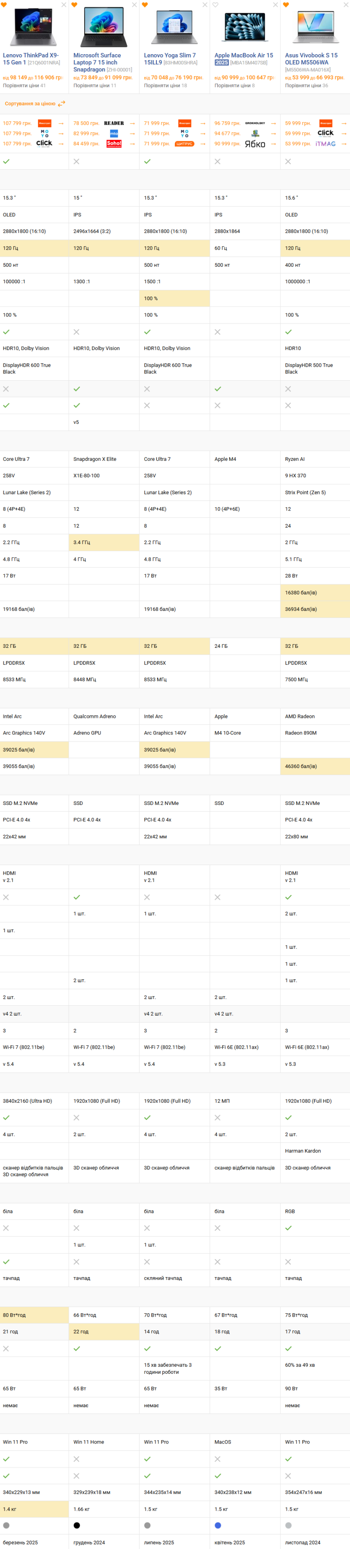Open the Foxtrot shop logo under ThinkPad X9-15
Image resolution: width=350 pixels, height=1549 pixels.
[44, 123]
